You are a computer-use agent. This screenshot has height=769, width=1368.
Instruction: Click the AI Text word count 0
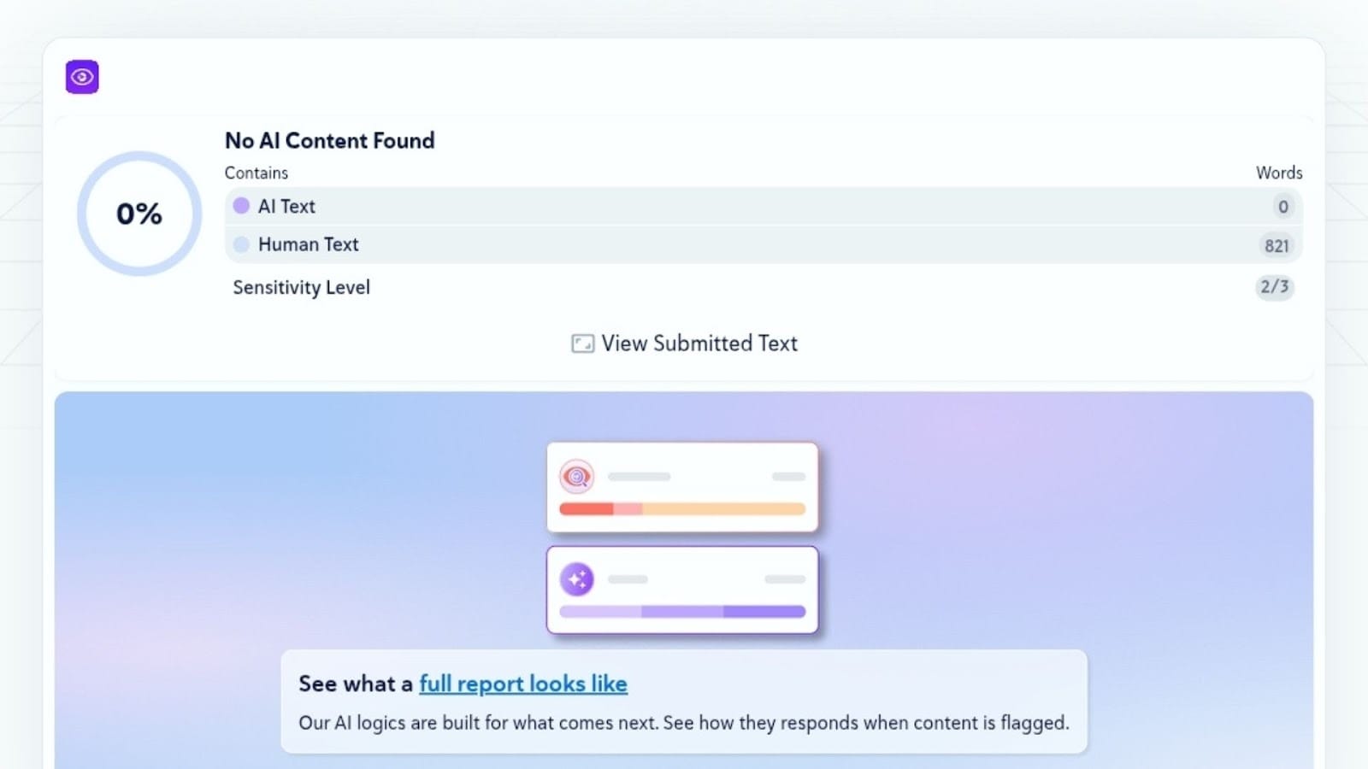(1282, 207)
